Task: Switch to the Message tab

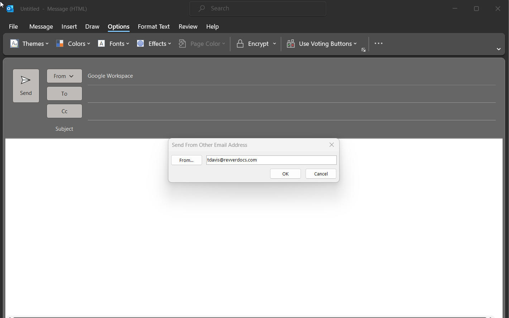Action: click(41, 26)
